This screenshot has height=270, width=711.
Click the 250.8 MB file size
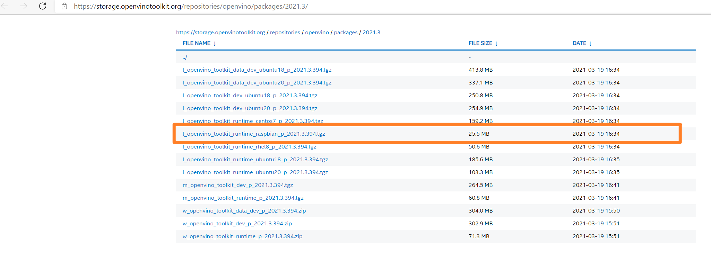tap(480, 96)
